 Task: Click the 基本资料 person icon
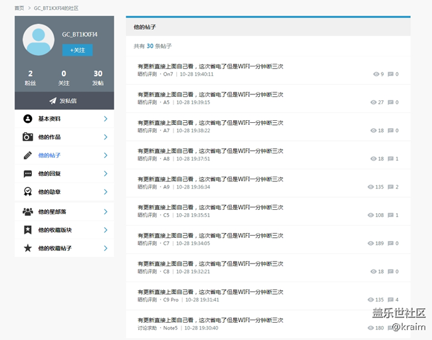click(x=27, y=119)
